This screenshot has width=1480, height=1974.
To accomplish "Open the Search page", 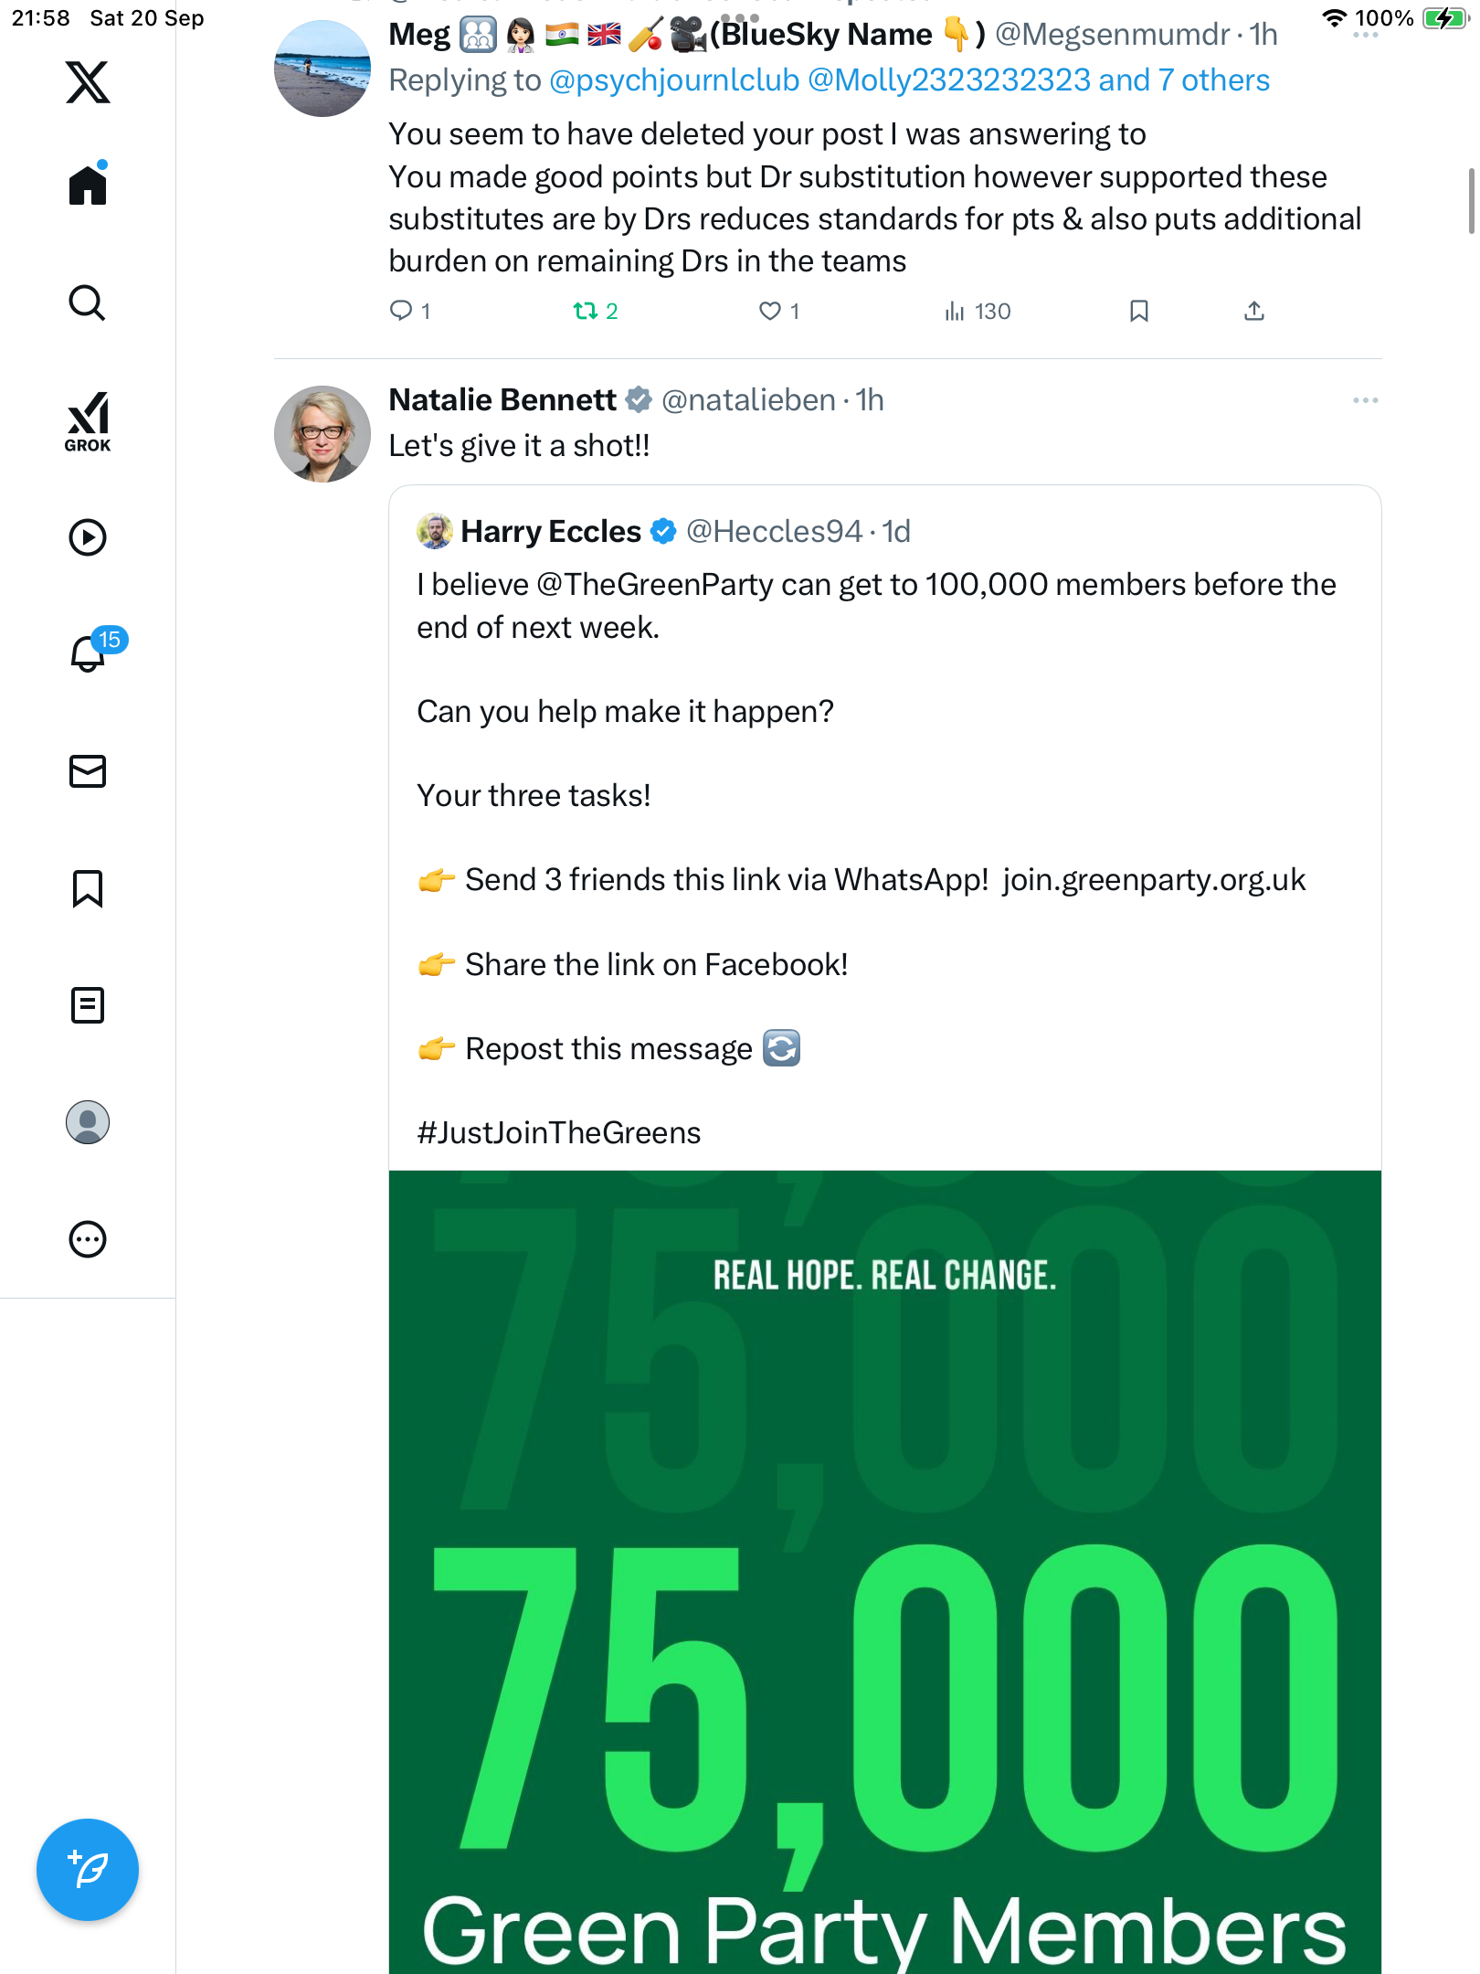I will pyautogui.click(x=88, y=302).
